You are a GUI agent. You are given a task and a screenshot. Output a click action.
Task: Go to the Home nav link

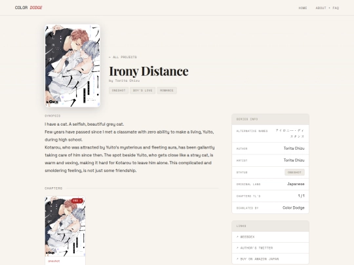(303, 8)
